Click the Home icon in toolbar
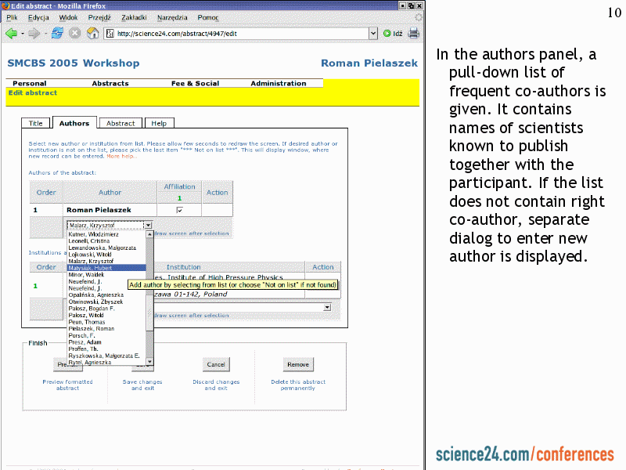 [92, 33]
